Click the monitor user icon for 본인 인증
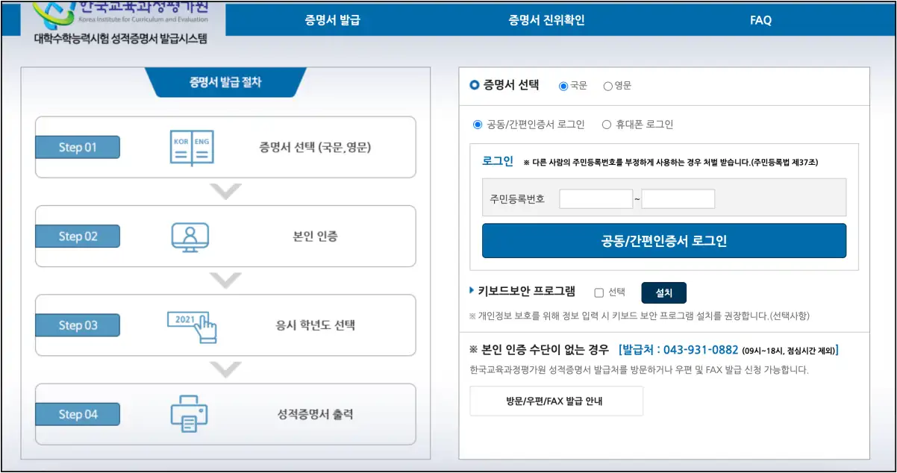This screenshot has width=897, height=473. click(190, 236)
